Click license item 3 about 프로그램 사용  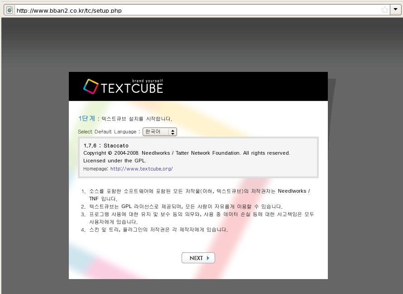tap(201, 218)
